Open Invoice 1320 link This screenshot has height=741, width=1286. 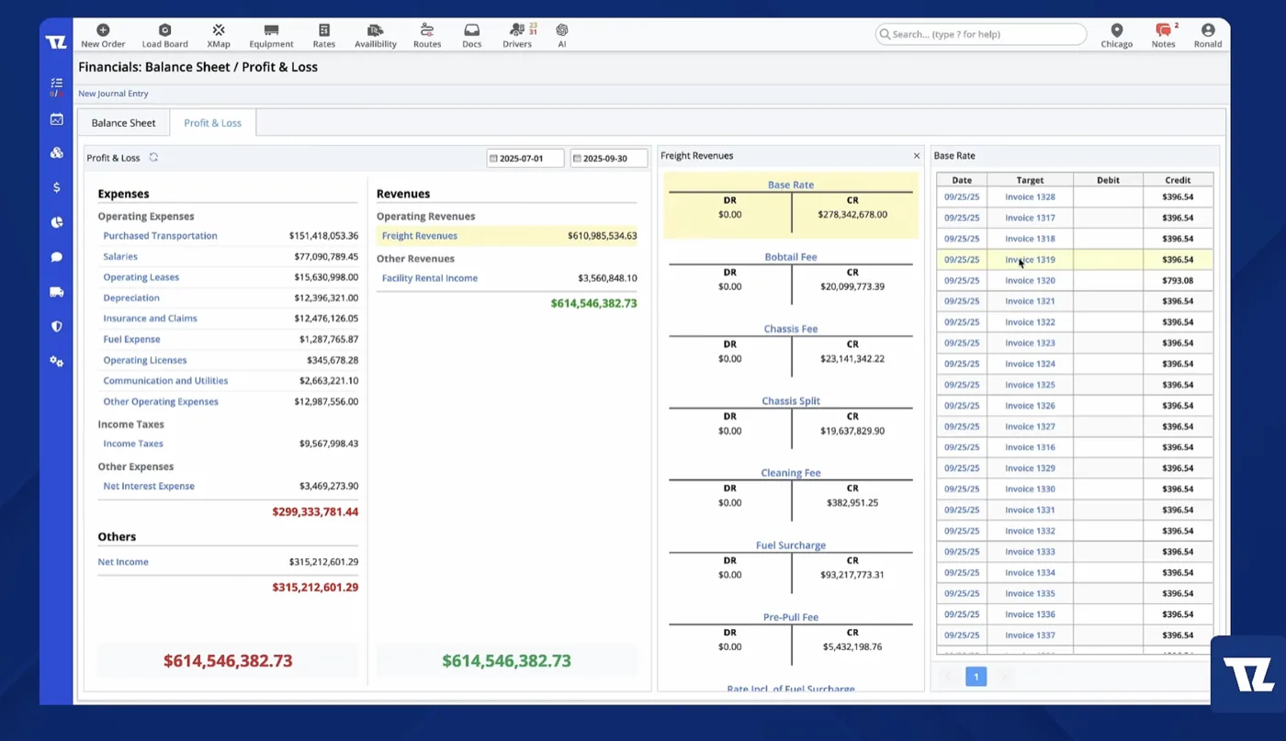click(1030, 281)
